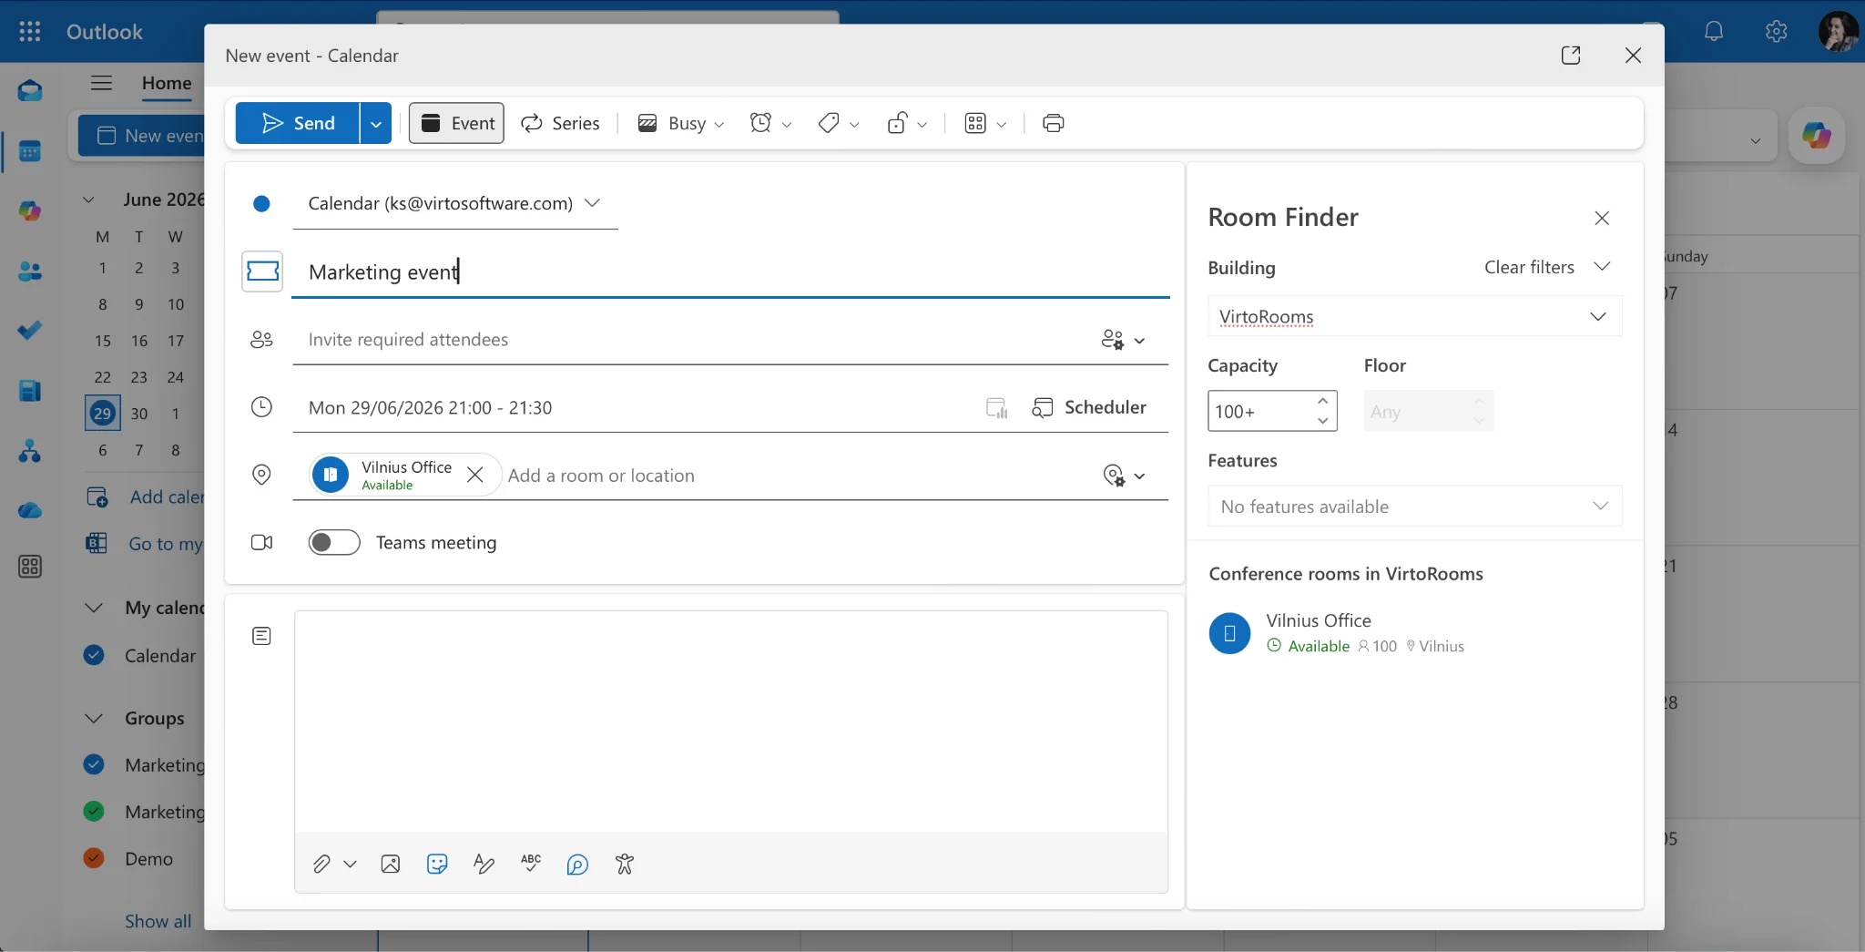The height and width of the screenshot is (952, 1865).
Task: Print the event using printer icon
Action: (x=1054, y=123)
